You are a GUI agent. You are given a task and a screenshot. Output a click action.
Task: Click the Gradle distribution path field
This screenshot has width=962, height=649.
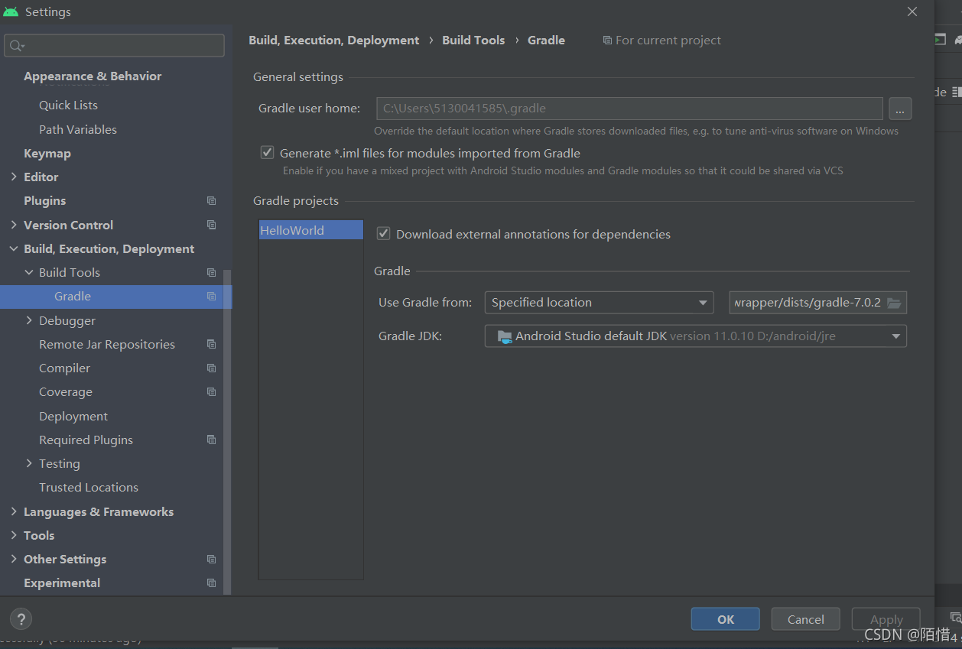tap(818, 303)
